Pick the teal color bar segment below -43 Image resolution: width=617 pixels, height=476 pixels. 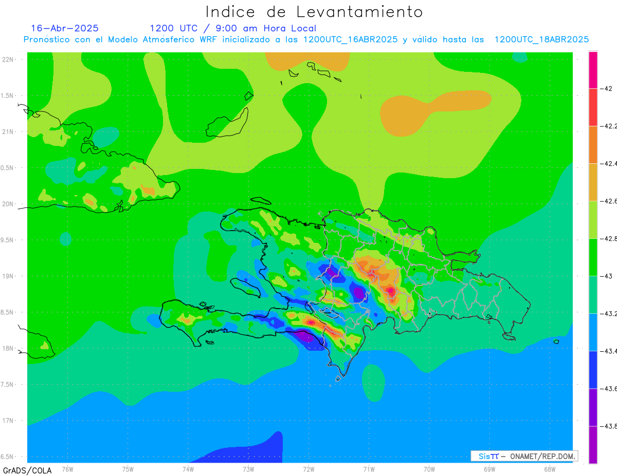coord(593,294)
